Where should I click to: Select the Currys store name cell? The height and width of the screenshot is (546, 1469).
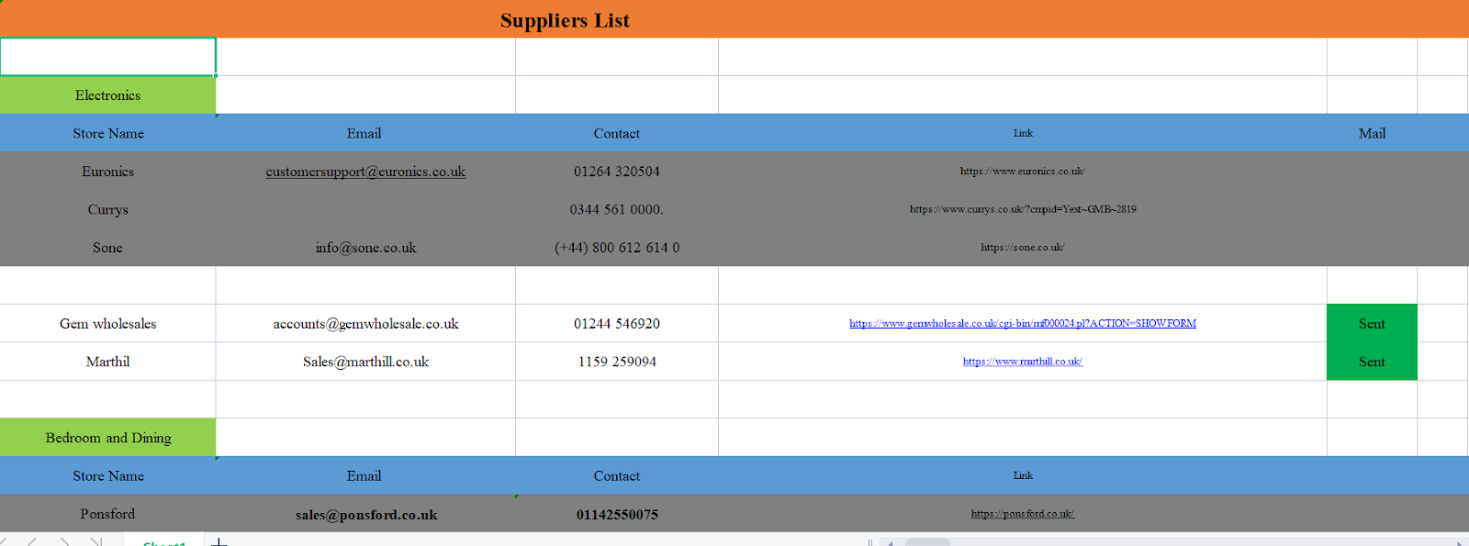coord(107,209)
